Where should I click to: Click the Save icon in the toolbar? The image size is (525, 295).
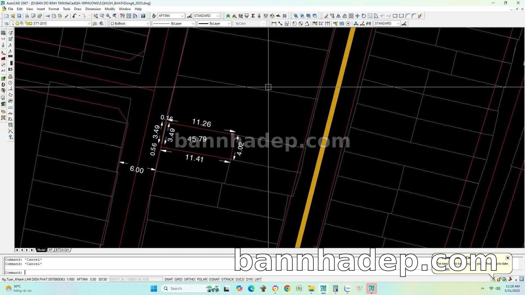[x=19, y=16]
